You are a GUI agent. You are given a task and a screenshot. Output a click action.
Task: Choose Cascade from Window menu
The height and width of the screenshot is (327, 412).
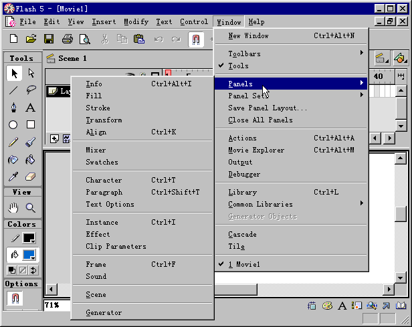click(290, 234)
